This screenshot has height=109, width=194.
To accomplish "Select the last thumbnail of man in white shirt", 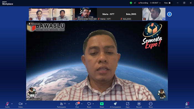I will (154, 14).
